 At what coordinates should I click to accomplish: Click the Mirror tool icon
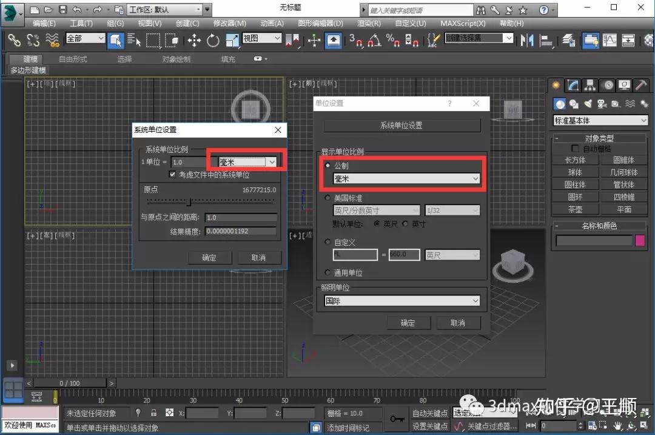pos(527,41)
